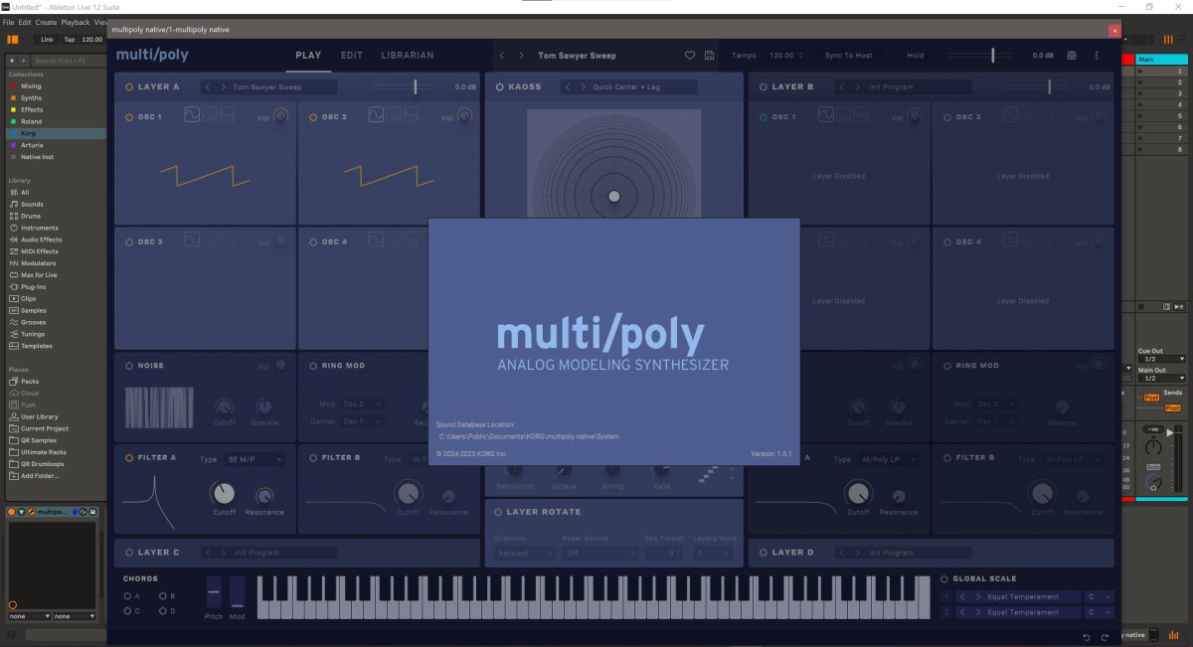Toggle Layer A Filter B power button

(x=312, y=458)
